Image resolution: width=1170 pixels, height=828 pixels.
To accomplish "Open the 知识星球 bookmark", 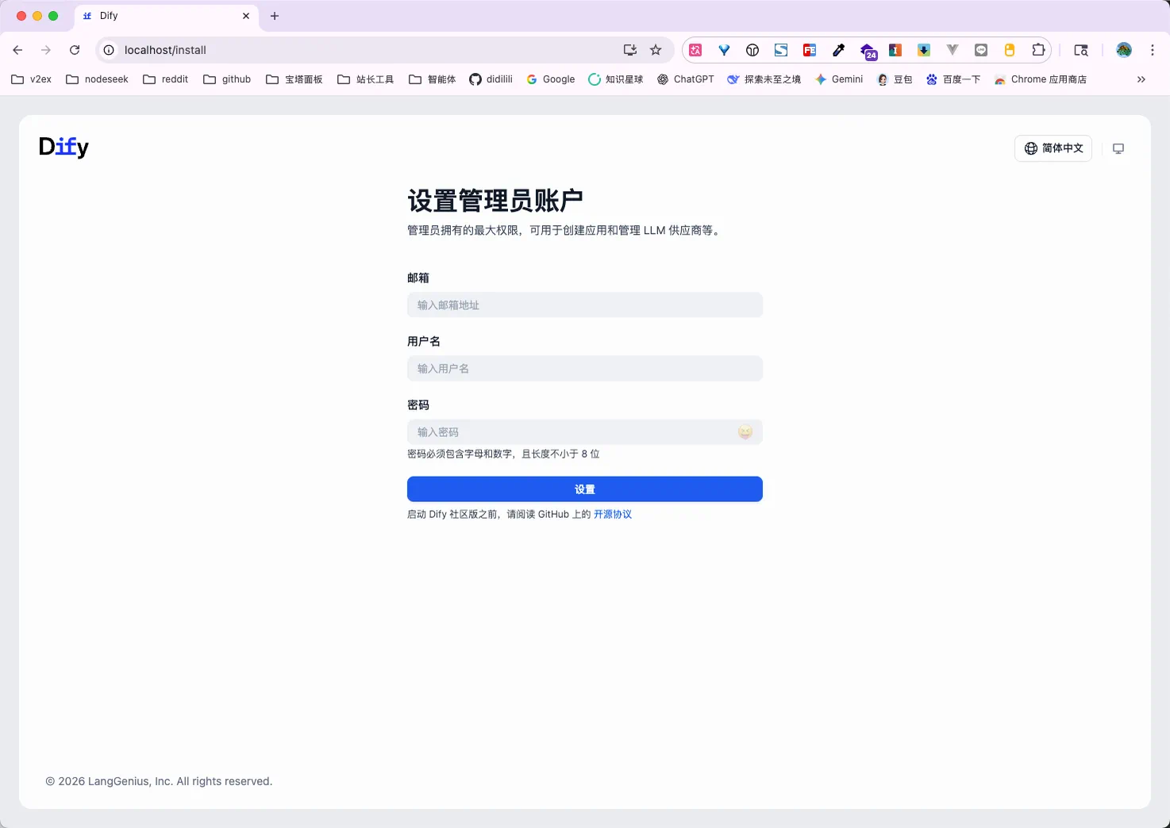I will (616, 79).
